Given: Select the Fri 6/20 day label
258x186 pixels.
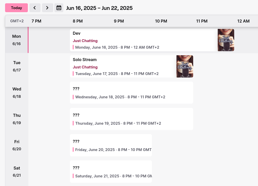Looking at the screenshot, I should point(17,145).
